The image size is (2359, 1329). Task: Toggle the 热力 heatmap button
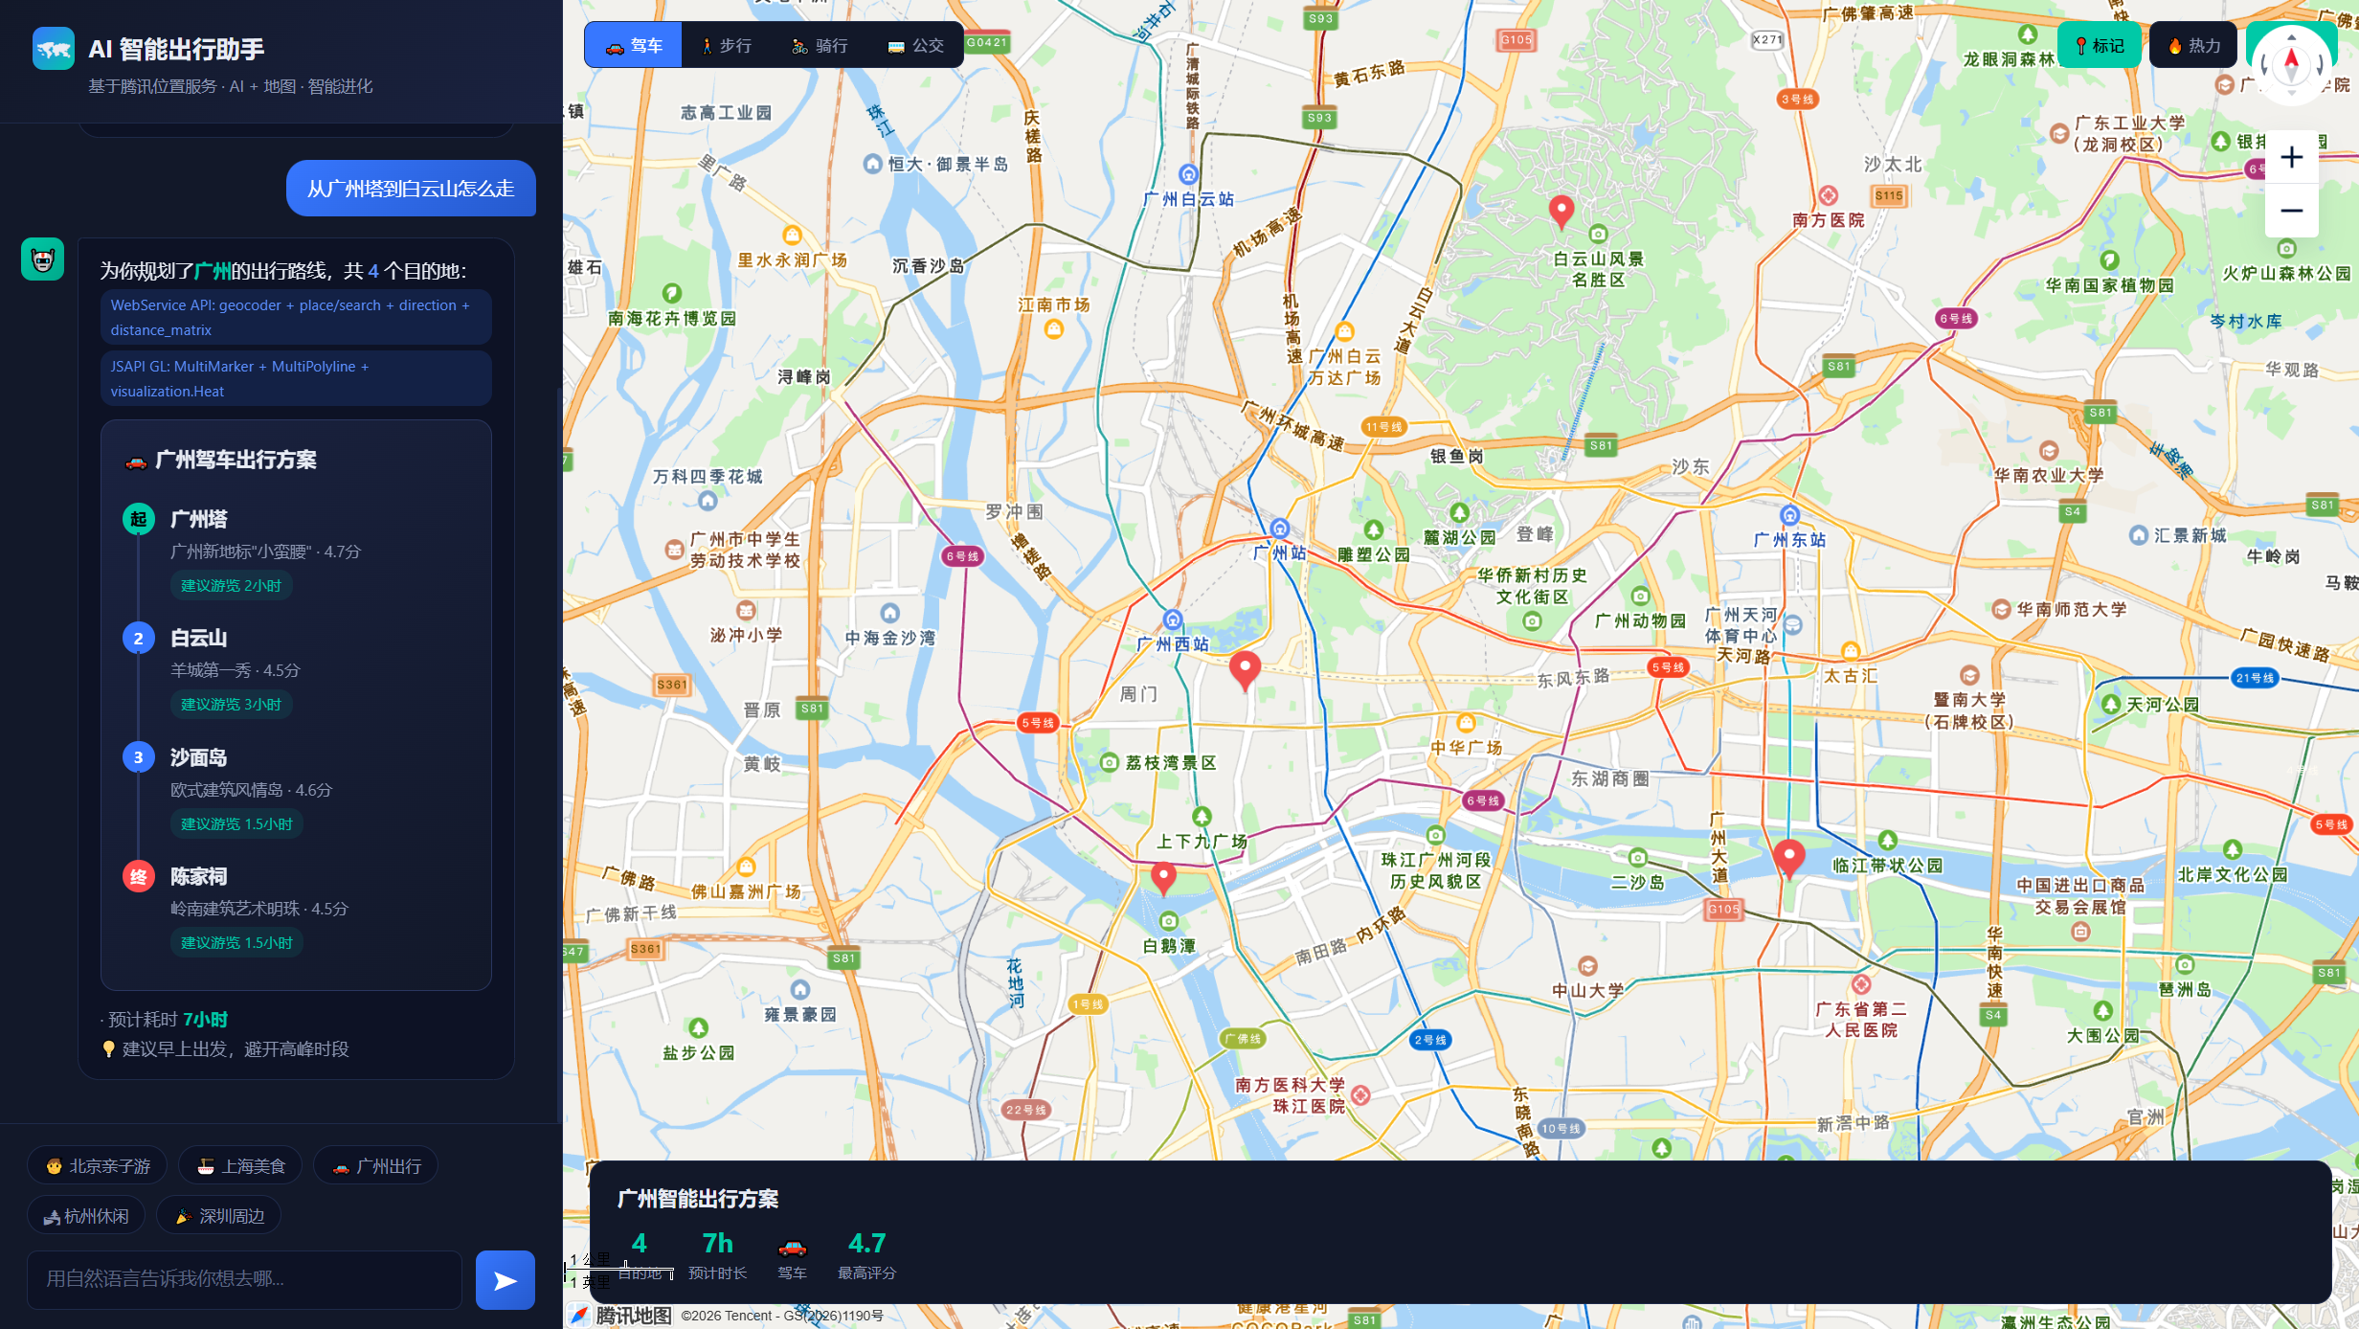(x=2193, y=45)
